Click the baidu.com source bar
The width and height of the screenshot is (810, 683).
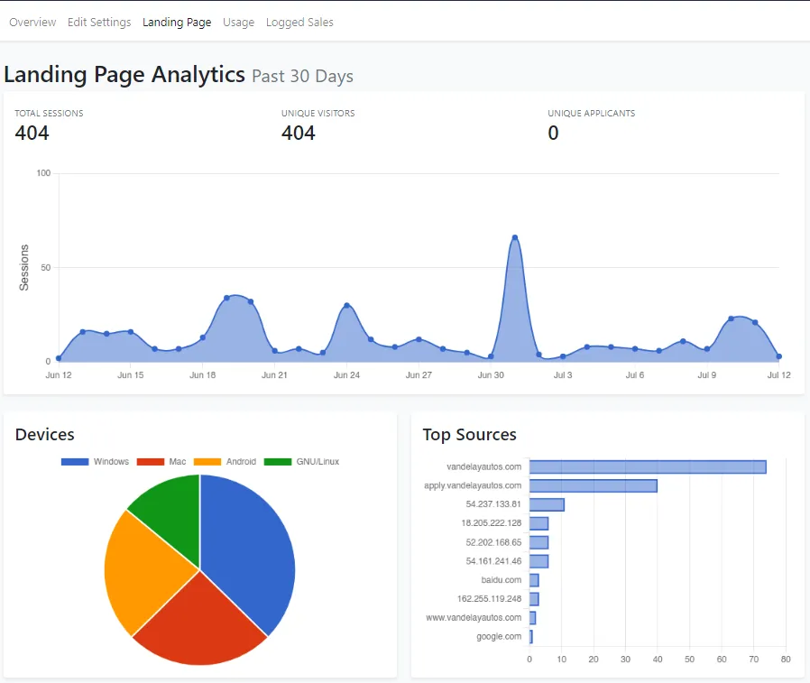coord(534,580)
